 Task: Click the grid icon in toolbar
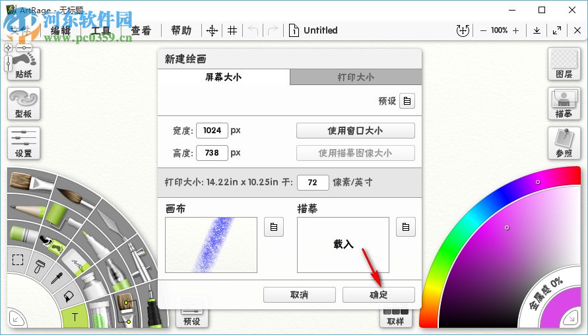click(232, 30)
